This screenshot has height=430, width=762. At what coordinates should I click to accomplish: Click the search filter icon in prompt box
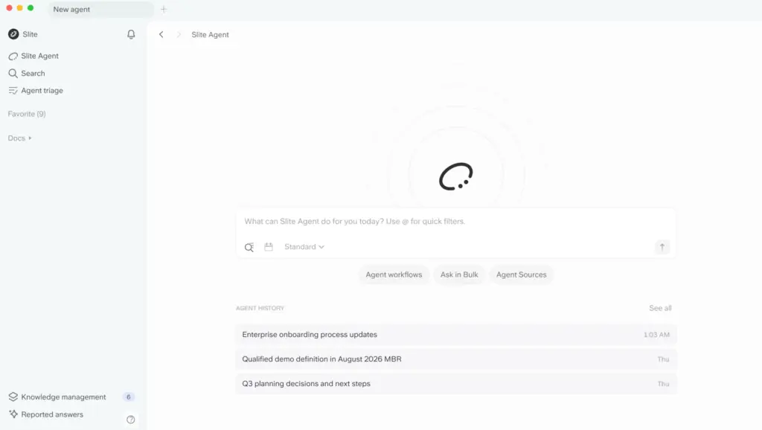249,247
